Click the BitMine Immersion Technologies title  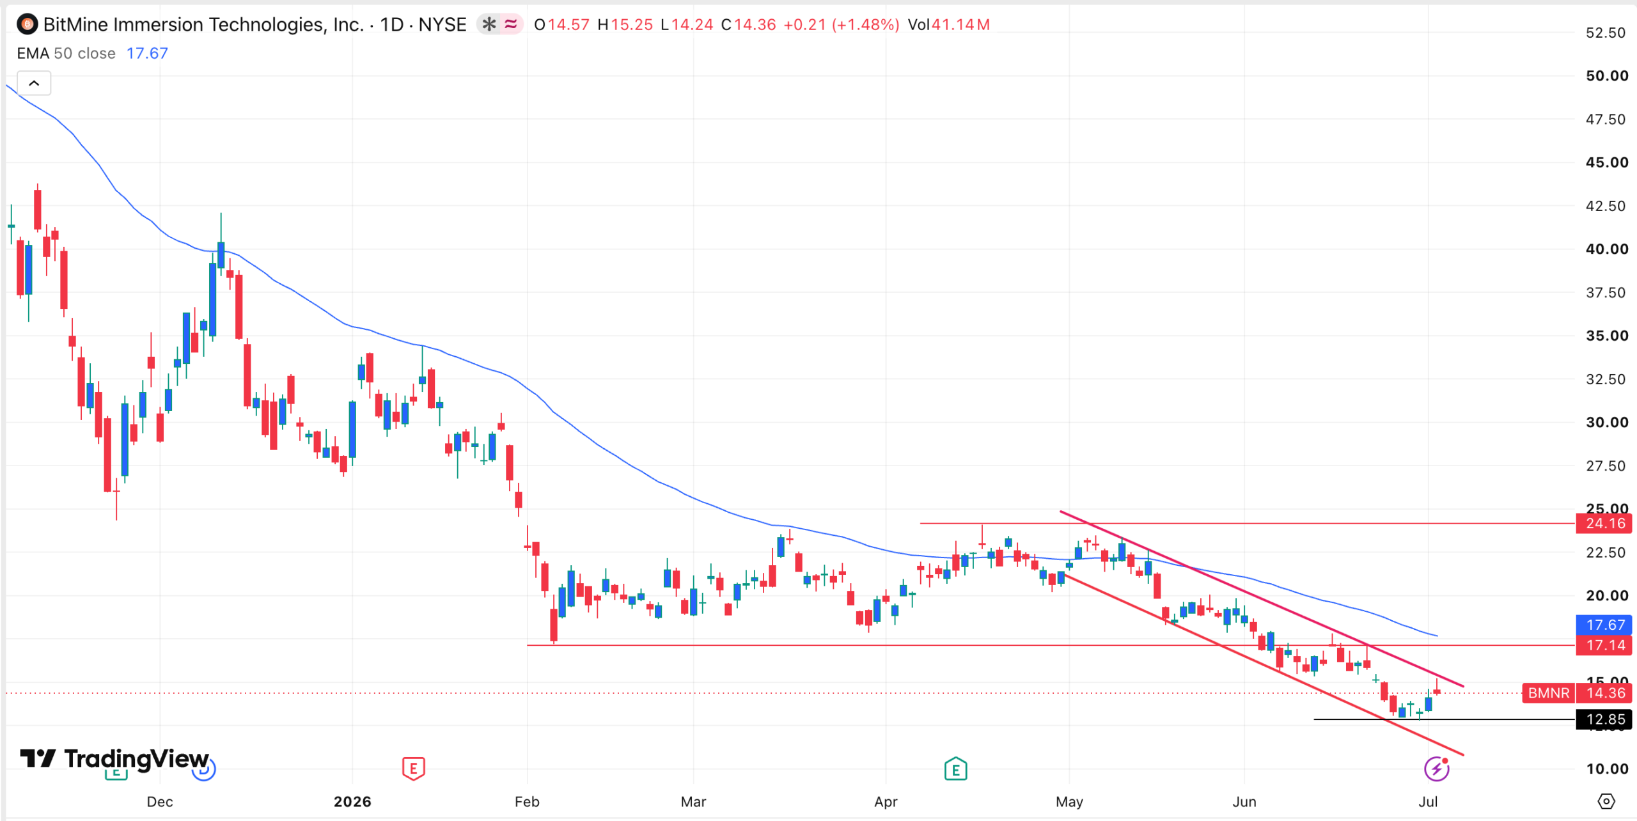203,25
